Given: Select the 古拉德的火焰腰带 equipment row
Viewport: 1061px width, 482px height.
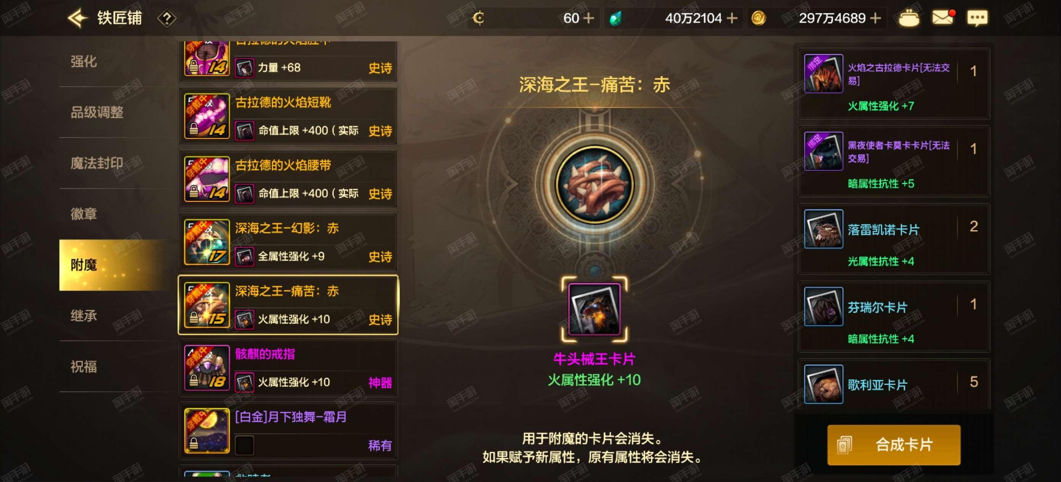Looking at the screenshot, I should [288, 179].
